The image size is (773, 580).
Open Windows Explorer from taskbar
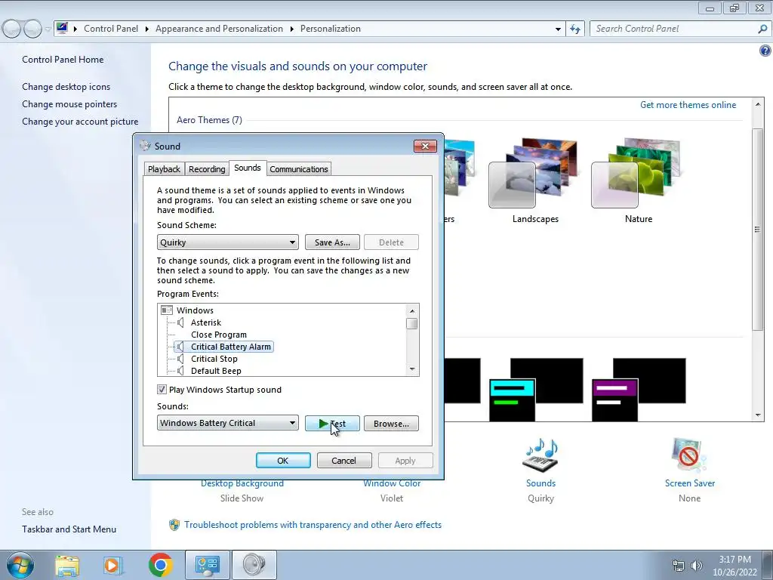coord(67,565)
